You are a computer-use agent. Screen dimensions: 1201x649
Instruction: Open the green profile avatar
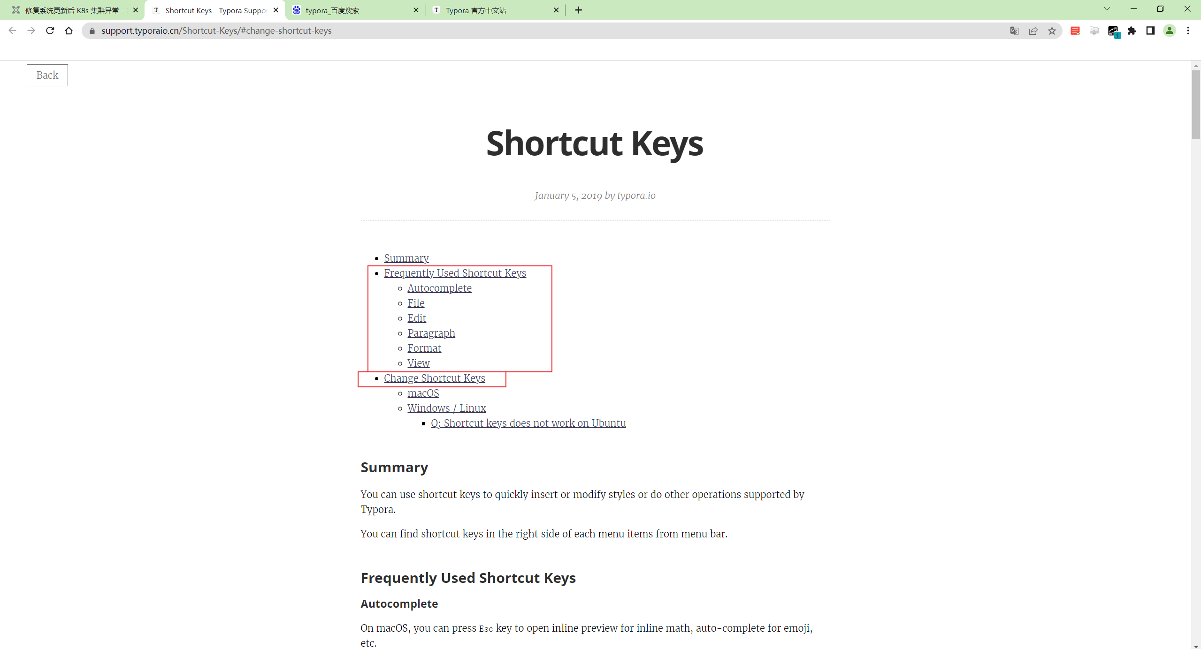tap(1170, 30)
